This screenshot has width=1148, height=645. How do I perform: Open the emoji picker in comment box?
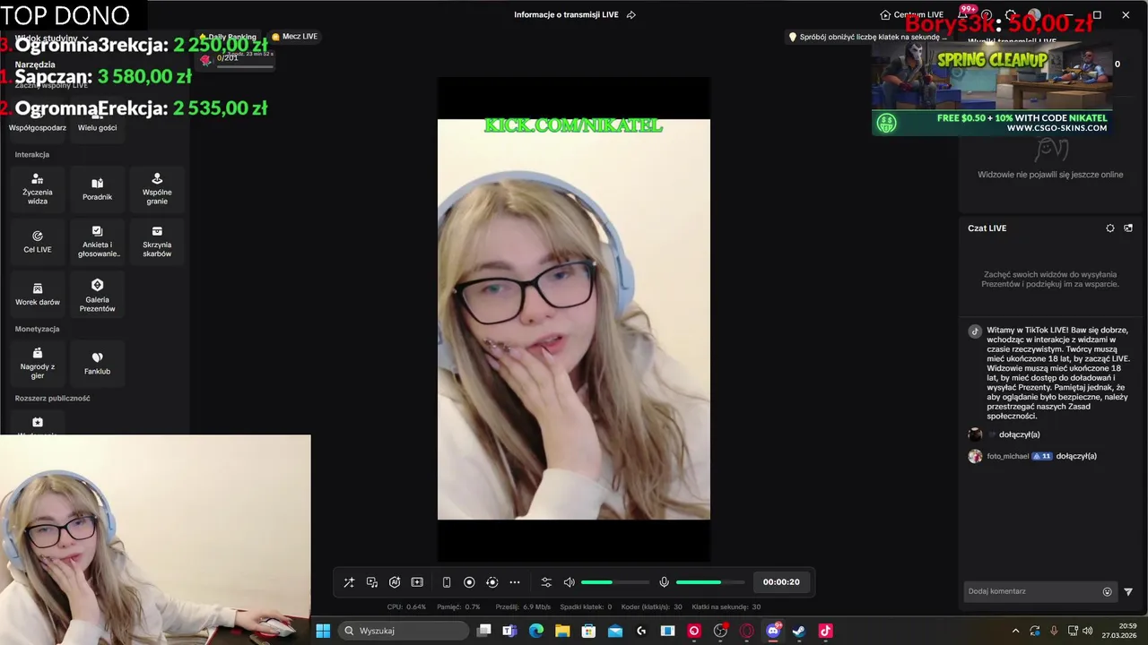point(1108,592)
